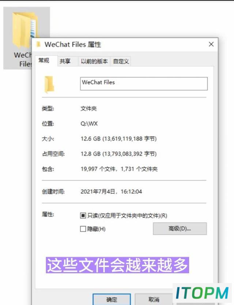This screenshot has width=234, height=305.
Task: Click the WeChat Files name input field
Action: point(144,83)
